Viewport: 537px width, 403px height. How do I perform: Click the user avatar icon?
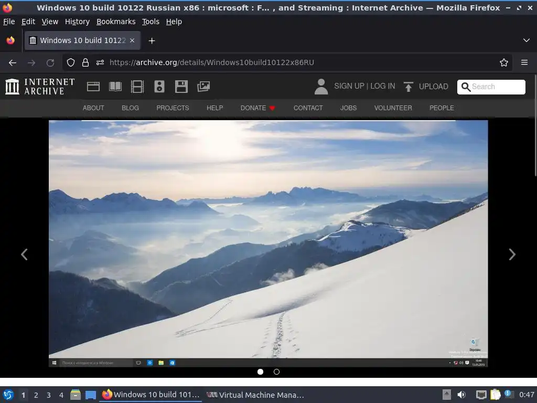321,87
